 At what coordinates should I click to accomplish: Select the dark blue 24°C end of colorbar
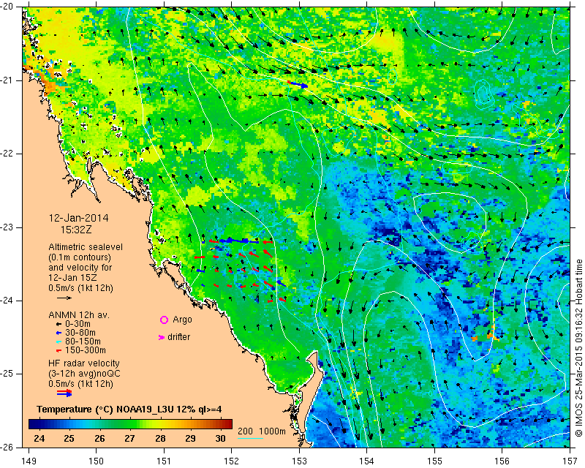[x=34, y=423]
